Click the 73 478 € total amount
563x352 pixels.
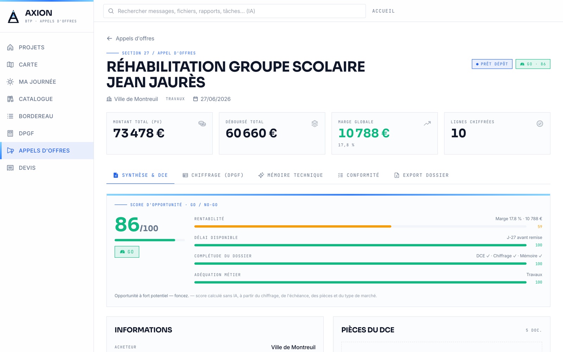(x=139, y=133)
